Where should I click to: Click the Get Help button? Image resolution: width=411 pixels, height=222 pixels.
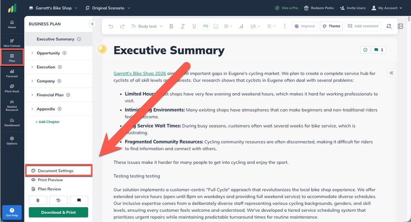(x=12, y=212)
